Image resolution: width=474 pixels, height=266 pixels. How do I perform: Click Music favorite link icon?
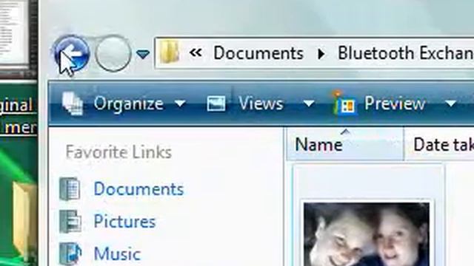click(71, 254)
